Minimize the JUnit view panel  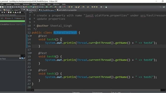pyautogui.click(x=22, y=9)
